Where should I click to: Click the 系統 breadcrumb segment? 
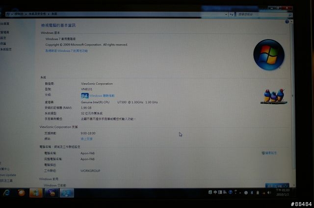(x=54, y=14)
